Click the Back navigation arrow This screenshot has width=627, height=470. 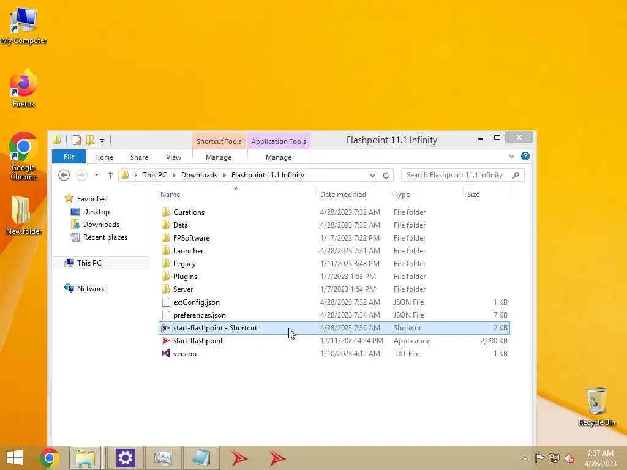64,175
